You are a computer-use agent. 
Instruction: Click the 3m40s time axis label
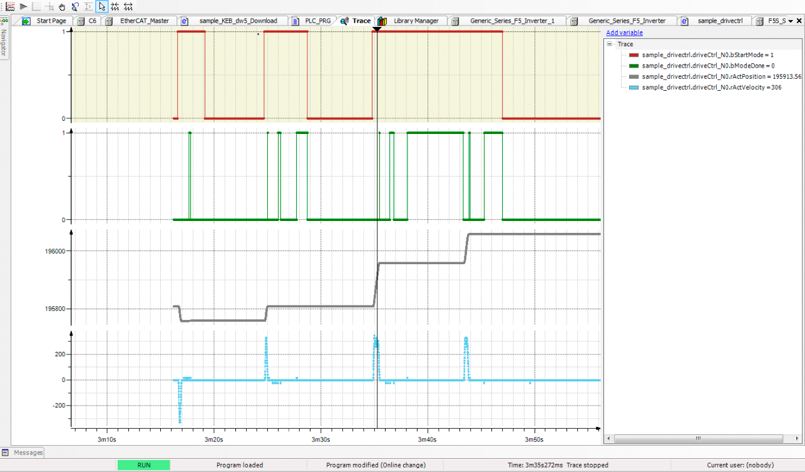[x=428, y=439]
